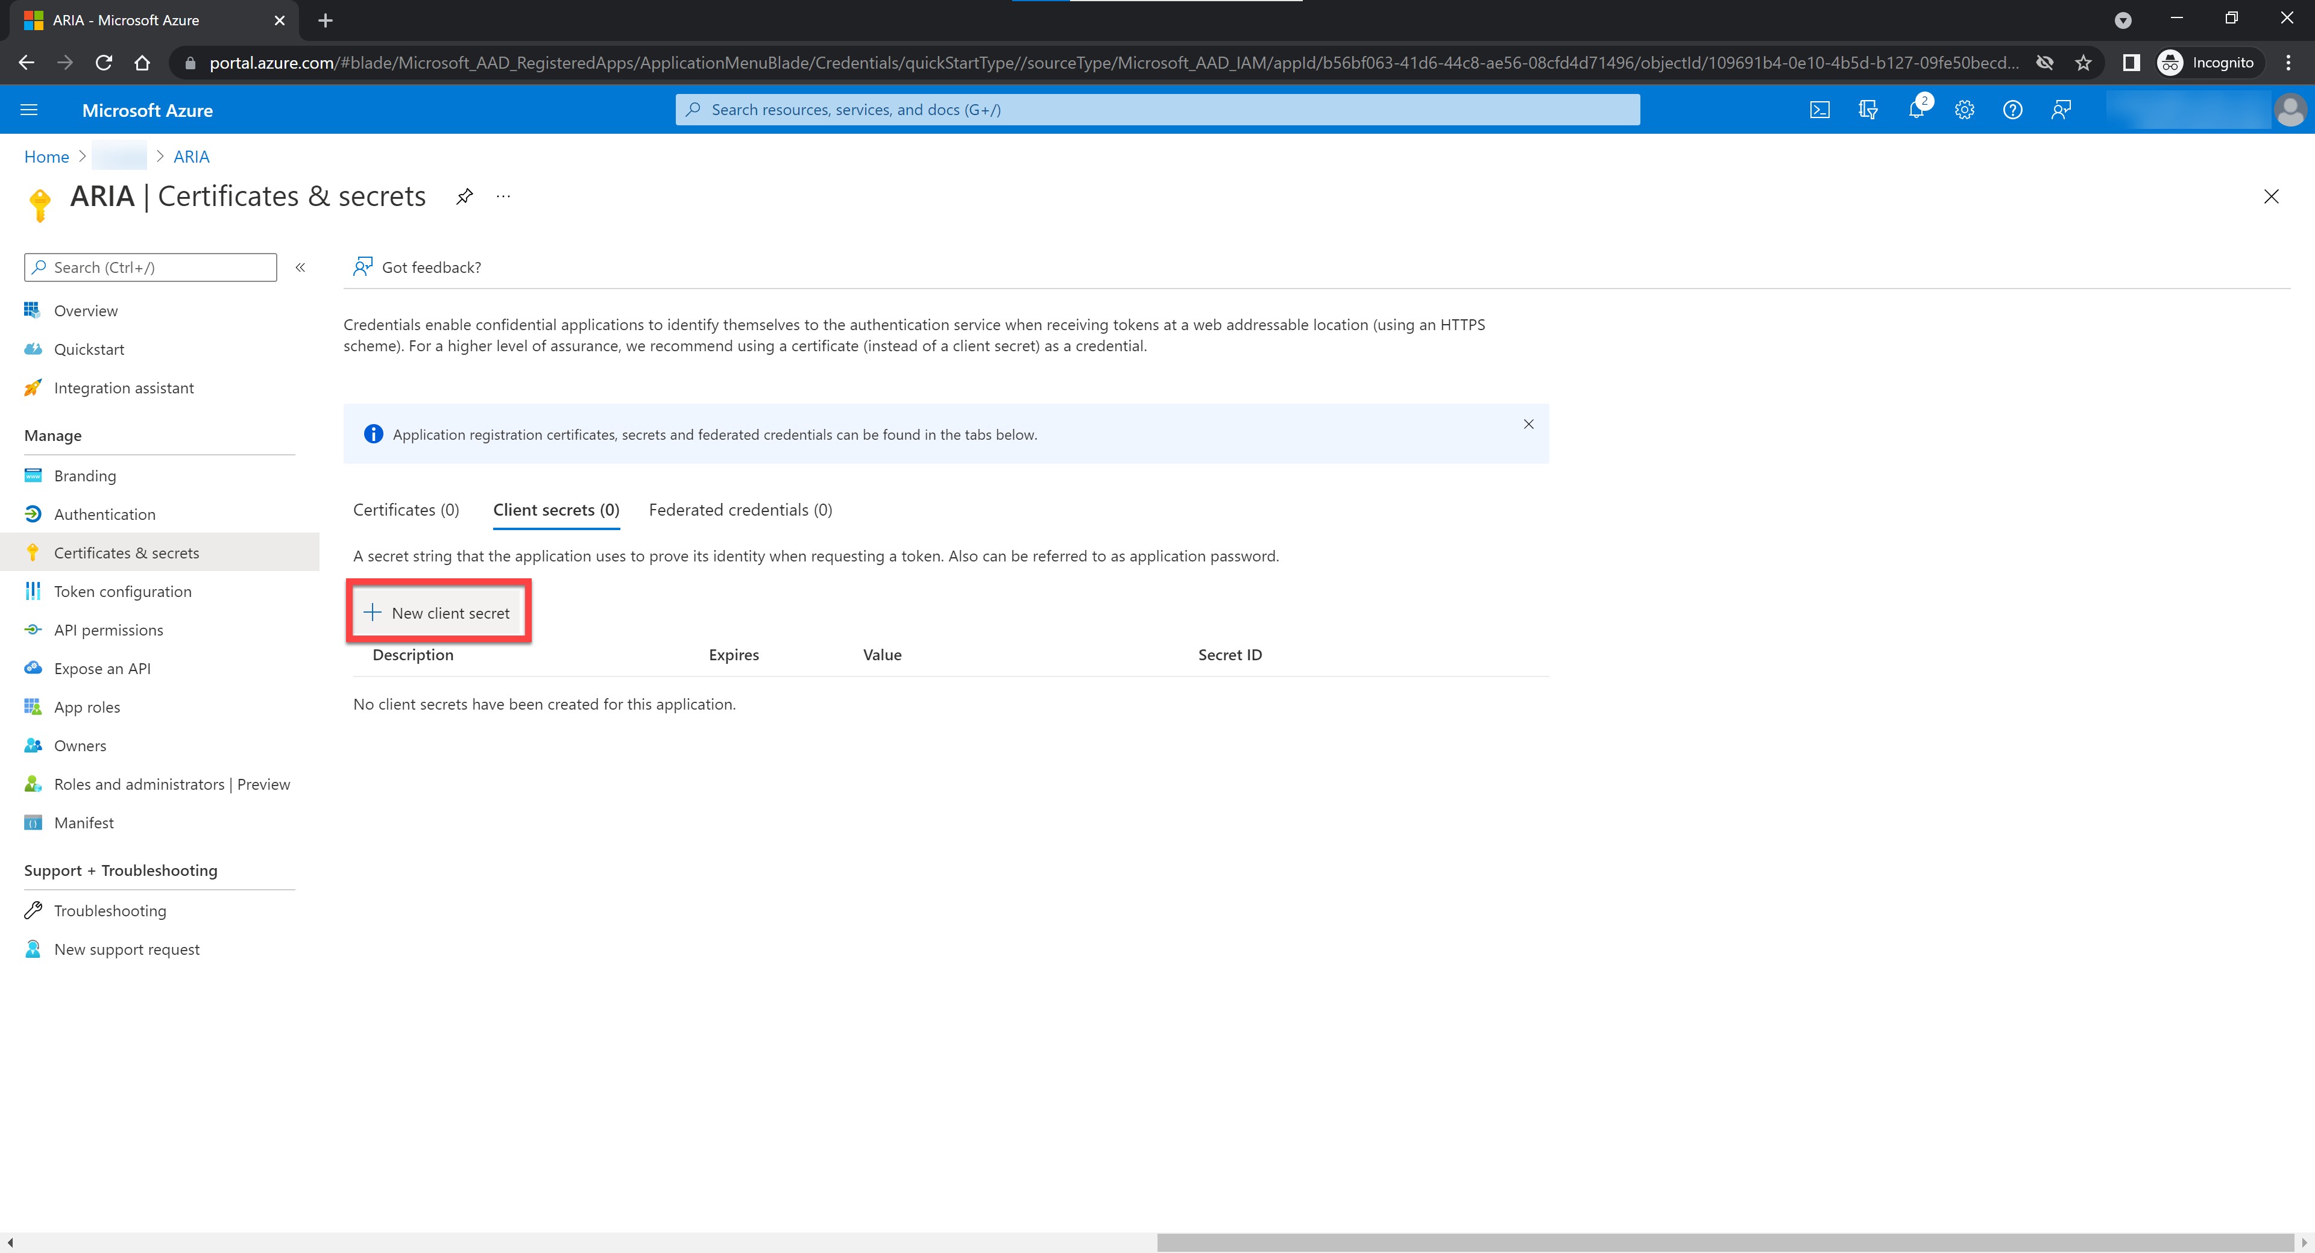Collapse the left sidebar menu
Screen dimensions: 2315x1253
pyautogui.click(x=300, y=267)
